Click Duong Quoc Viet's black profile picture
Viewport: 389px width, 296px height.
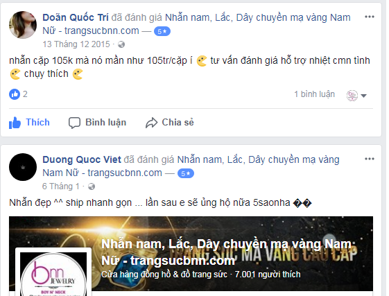[23, 167]
